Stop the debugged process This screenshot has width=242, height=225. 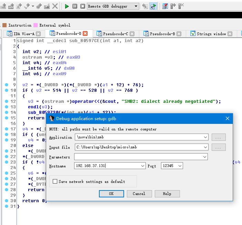[x=83, y=6]
